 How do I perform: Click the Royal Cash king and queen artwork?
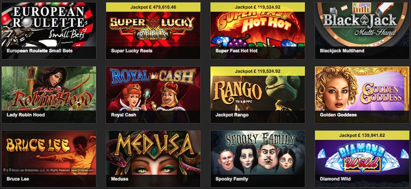pyautogui.click(x=153, y=89)
